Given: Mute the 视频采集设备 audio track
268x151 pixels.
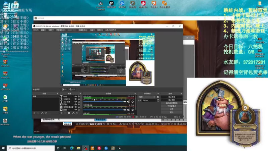Looking at the screenshot, I should (x=128, y=110).
